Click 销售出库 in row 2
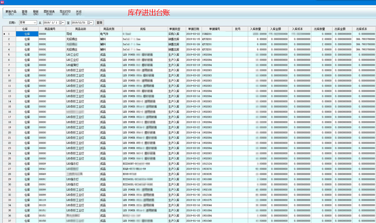This screenshot has height=223, width=376. pos(177,39)
